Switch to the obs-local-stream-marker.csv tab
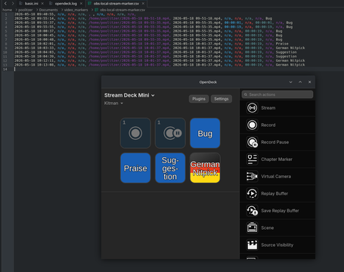Image resolution: width=344 pixels, height=272 pixels. click(116, 4)
